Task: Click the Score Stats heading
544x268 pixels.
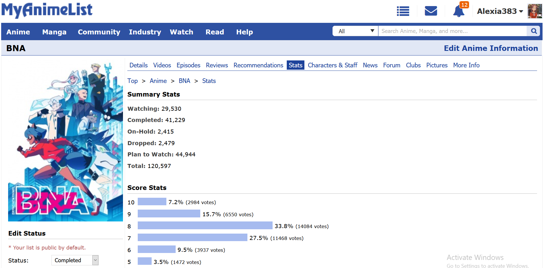Action: [x=147, y=188]
